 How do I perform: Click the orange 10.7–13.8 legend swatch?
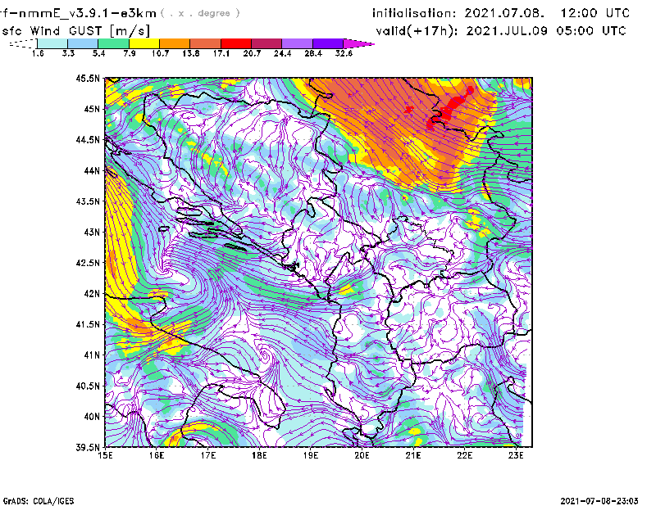[175, 43]
